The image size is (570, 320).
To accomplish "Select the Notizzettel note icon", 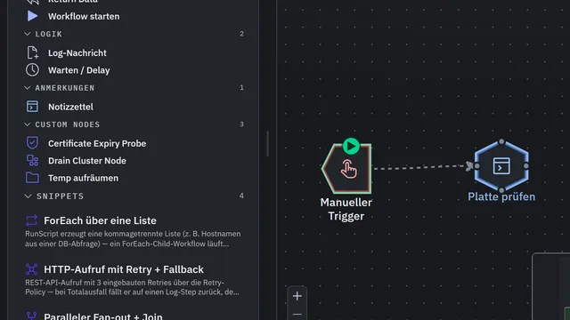I will point(32,107).
